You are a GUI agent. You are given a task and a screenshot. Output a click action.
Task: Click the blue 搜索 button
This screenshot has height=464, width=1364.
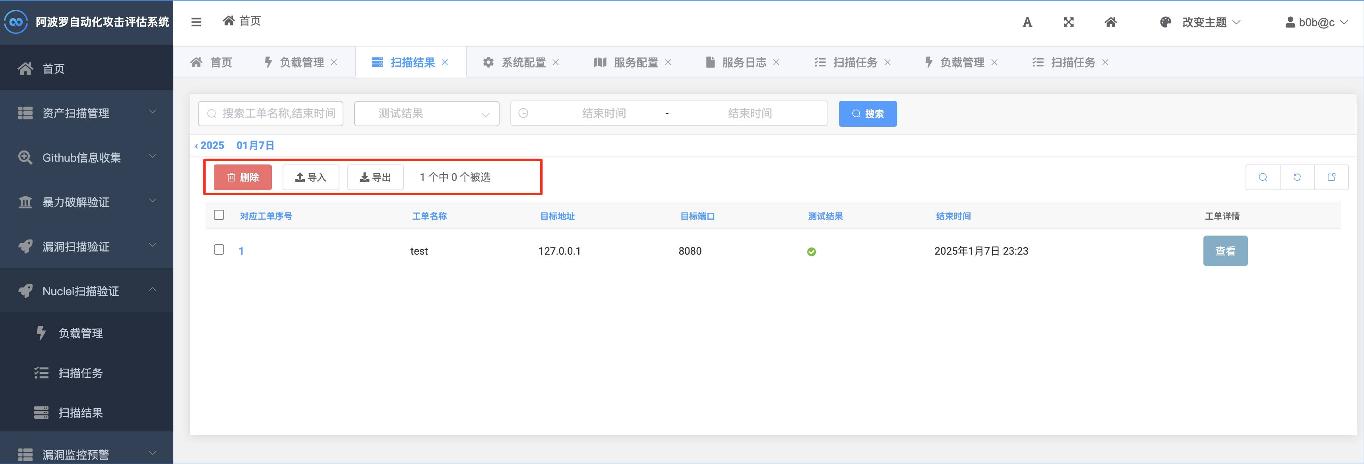pyautogui.click(x=867, y=113)
